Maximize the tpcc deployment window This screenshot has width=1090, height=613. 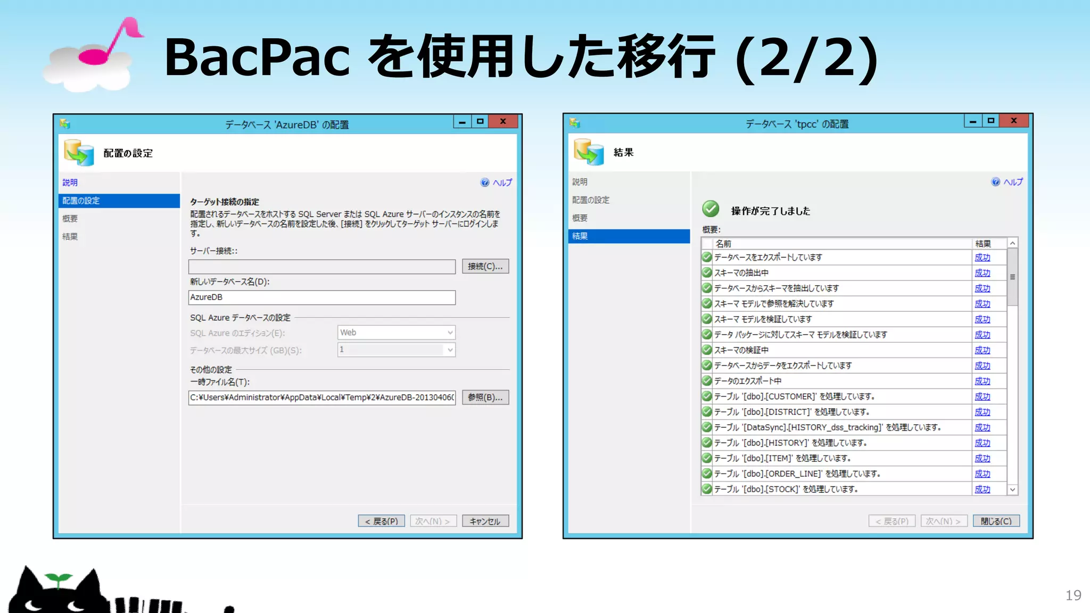(x=990, y=121)
